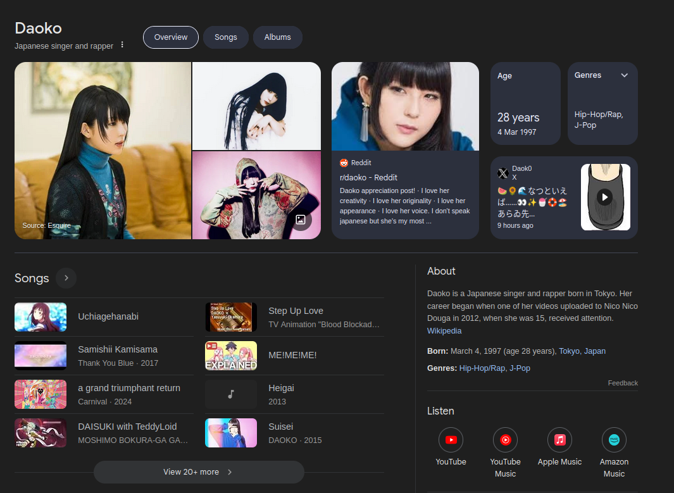The image size is (674, 493).
Task: Switch to the Albums tab
Action: click(278, 37)
